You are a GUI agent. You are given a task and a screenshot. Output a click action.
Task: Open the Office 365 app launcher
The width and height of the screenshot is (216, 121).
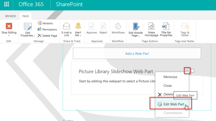[6, 5]
